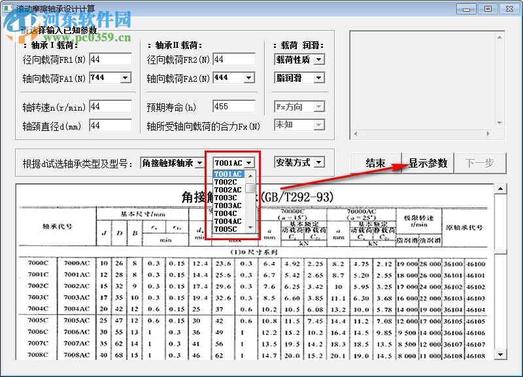Expand the 轴向载荷FA2 value dropdown arrow
The width and height of the screenshot is (523, 377).
248,77
